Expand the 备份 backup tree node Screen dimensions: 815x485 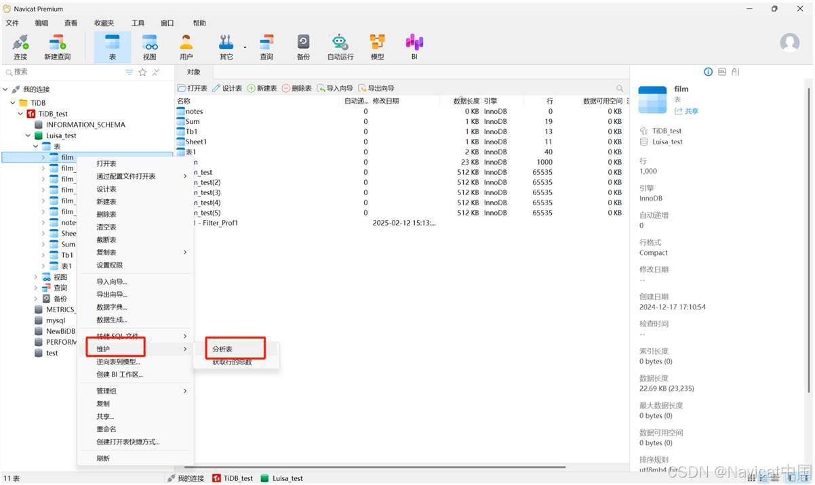(36, 299)
